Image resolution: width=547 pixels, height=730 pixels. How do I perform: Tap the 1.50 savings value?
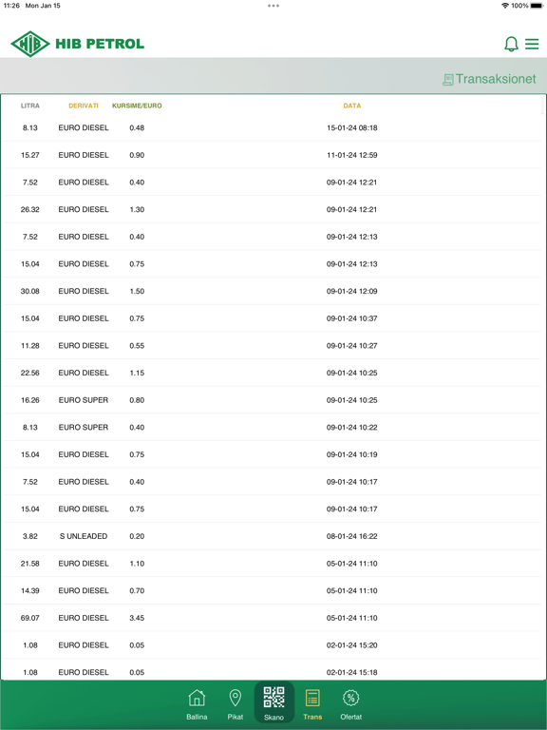137,291
